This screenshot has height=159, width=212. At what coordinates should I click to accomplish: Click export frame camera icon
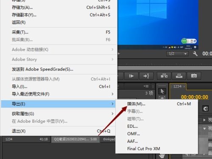click(194, 76)
